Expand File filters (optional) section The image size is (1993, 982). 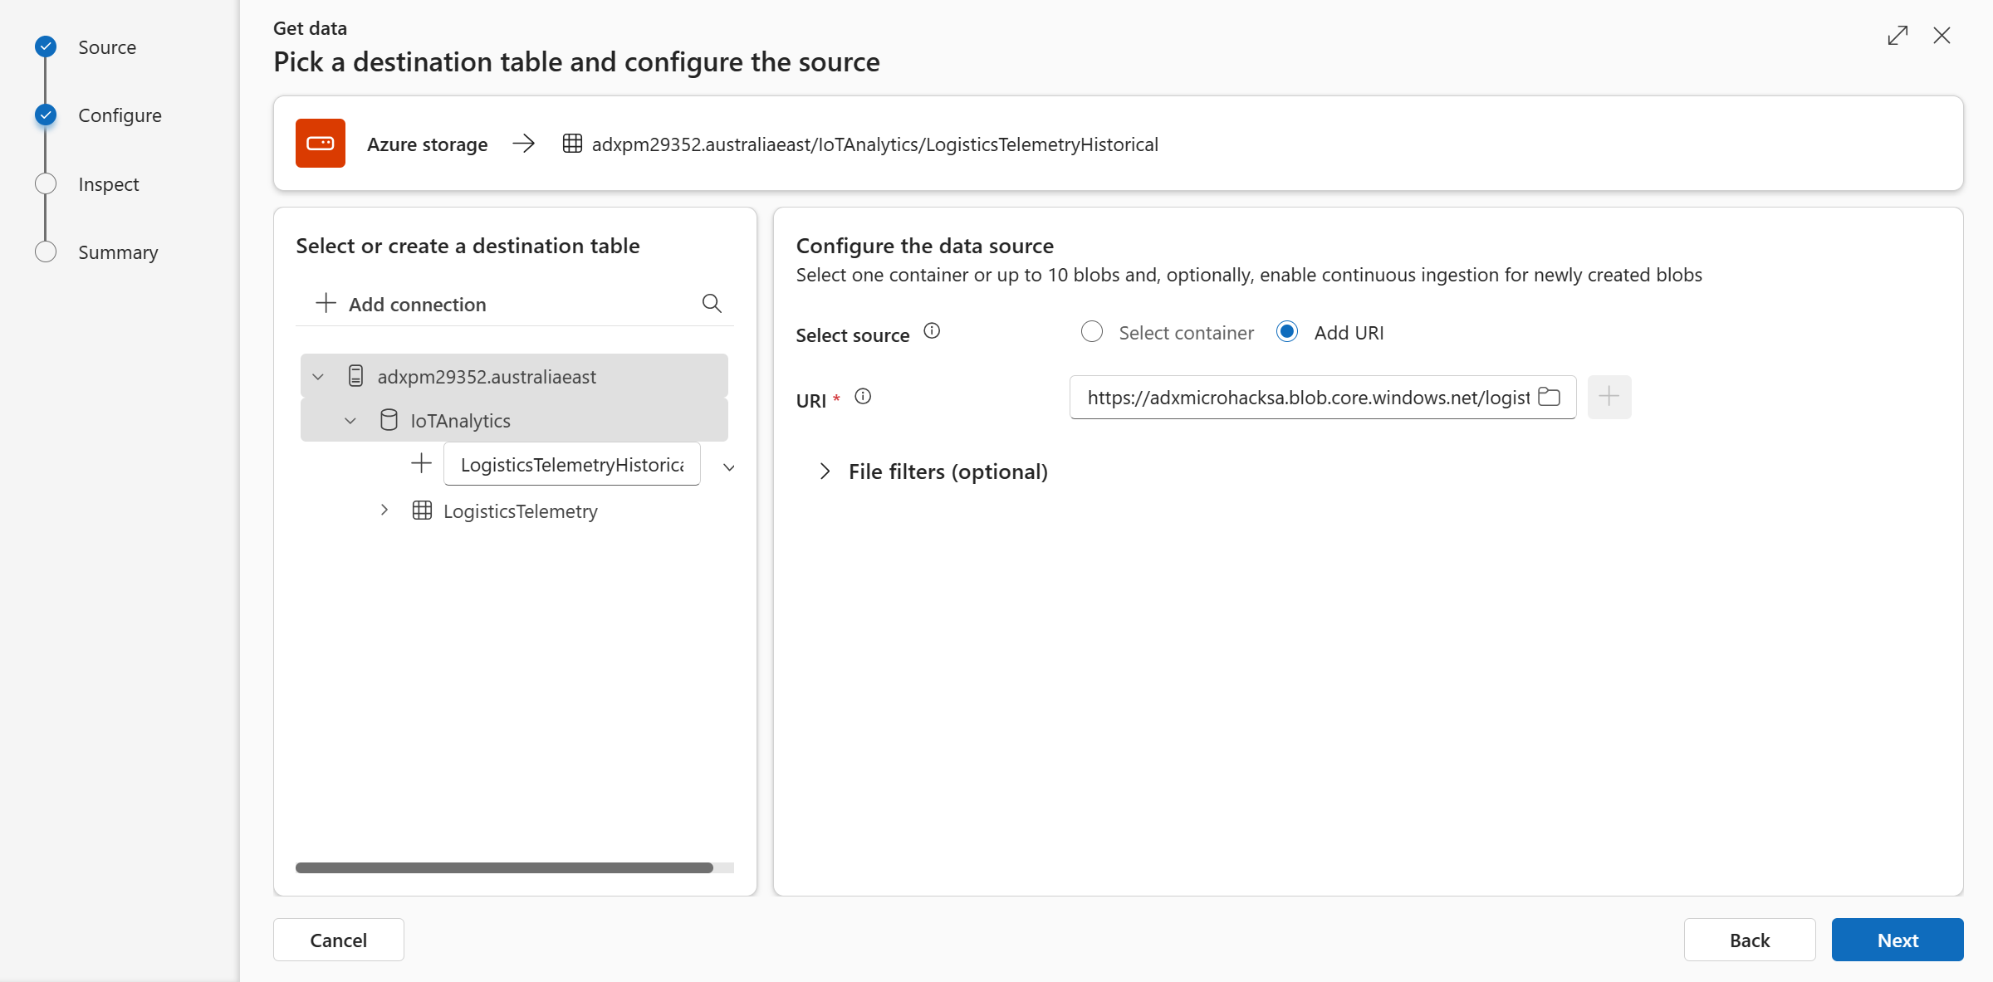[x=825, y=471]
